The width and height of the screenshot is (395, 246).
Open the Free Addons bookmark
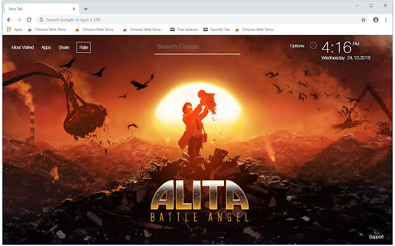click(184, 30)
